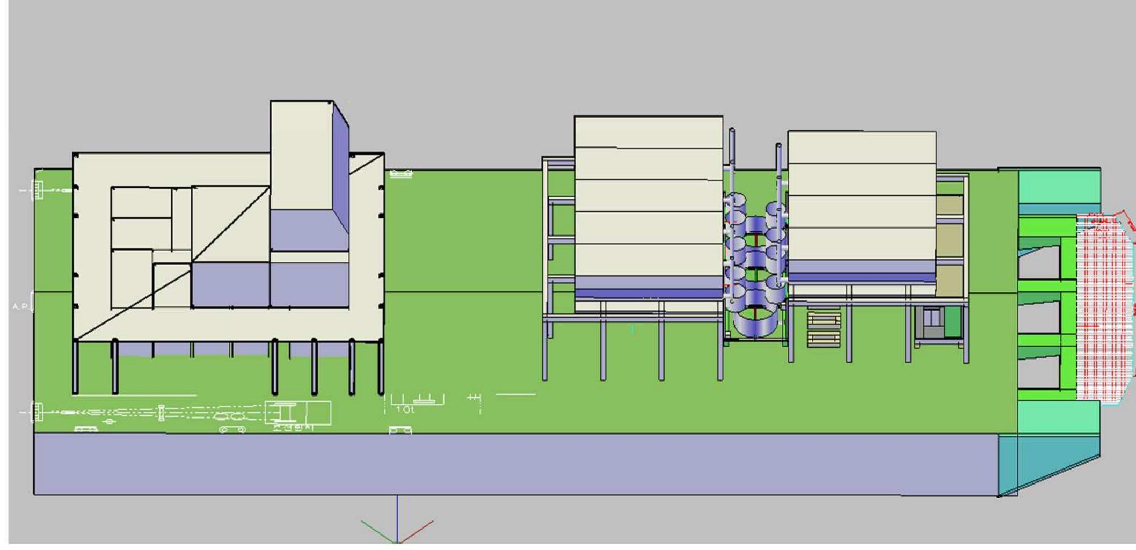Select the tan stacked pallets under right module
The height and width of the screenshot is (550, 1136).
pyautogui.click(x=824, y=330)
